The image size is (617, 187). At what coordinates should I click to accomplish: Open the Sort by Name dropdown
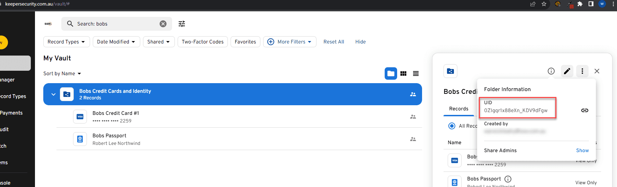pyautogui.click(x=62, y=73)
